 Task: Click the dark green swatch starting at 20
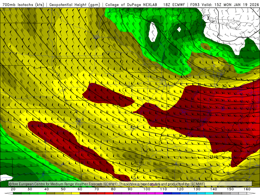17,193
